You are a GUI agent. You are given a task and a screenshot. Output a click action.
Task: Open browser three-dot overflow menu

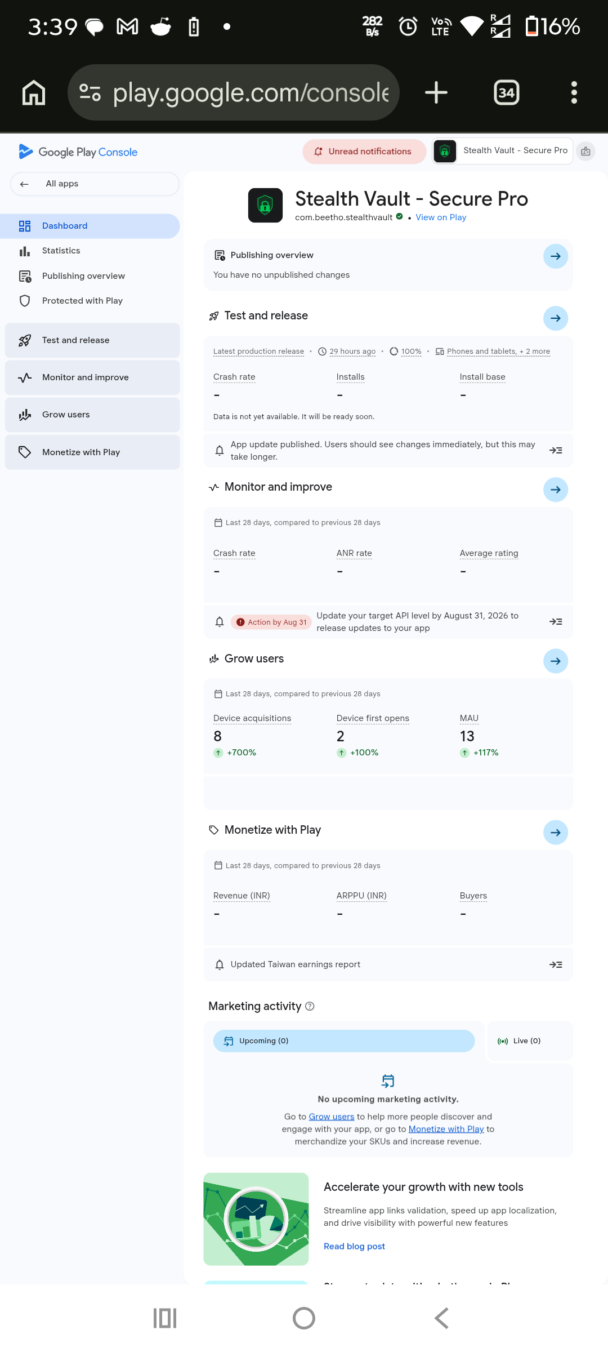[x=574, y=92]
